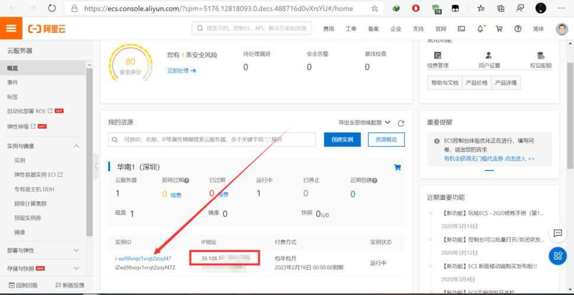Click the browser profile avatar icon

coord(541,8)
